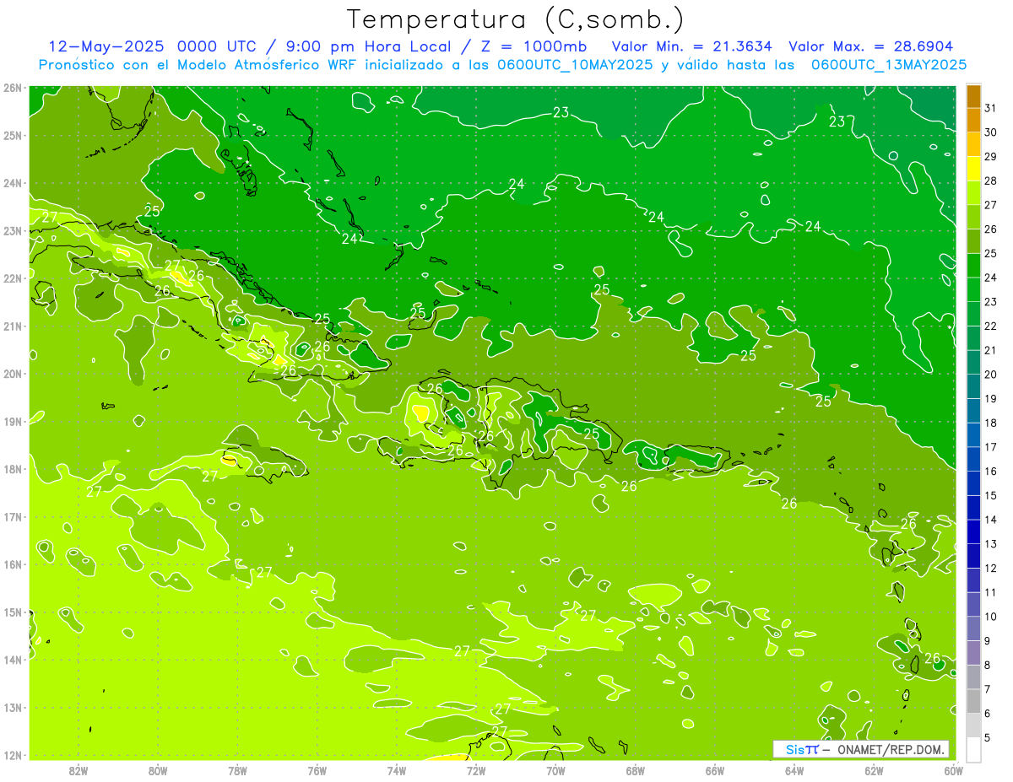Click the gray legend swatch between 6 and 7
Viewport: 1013px width, 782px height.
coord(973,701)
